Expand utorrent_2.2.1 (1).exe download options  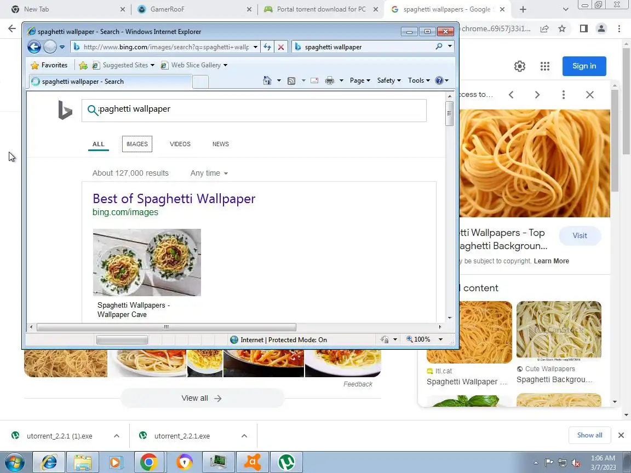point(116,436)
